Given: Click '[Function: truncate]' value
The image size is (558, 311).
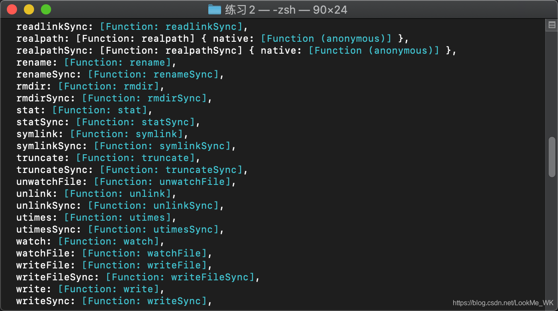Looking at the screenshot, I should pos(135,158).
